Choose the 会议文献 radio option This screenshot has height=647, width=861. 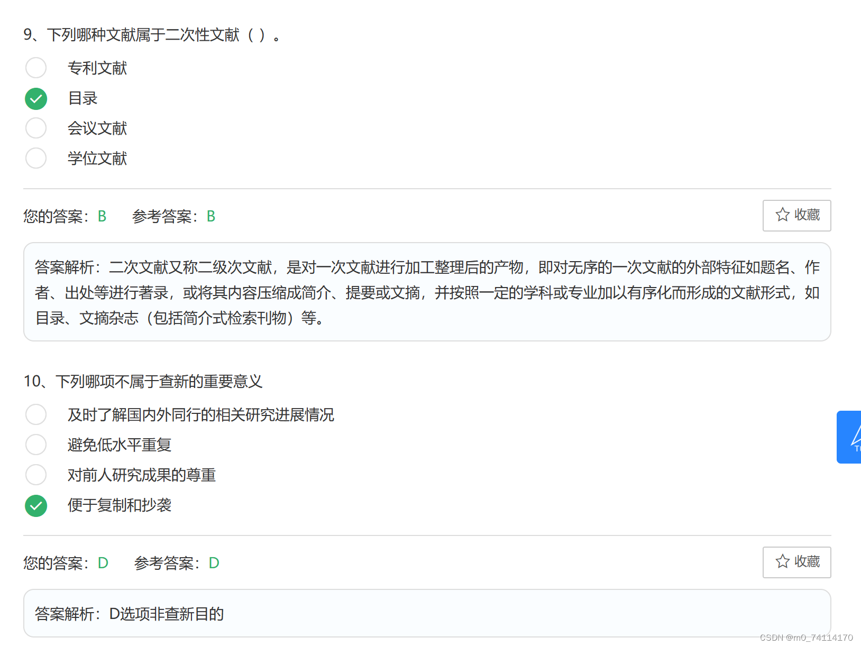click(36, 128)
